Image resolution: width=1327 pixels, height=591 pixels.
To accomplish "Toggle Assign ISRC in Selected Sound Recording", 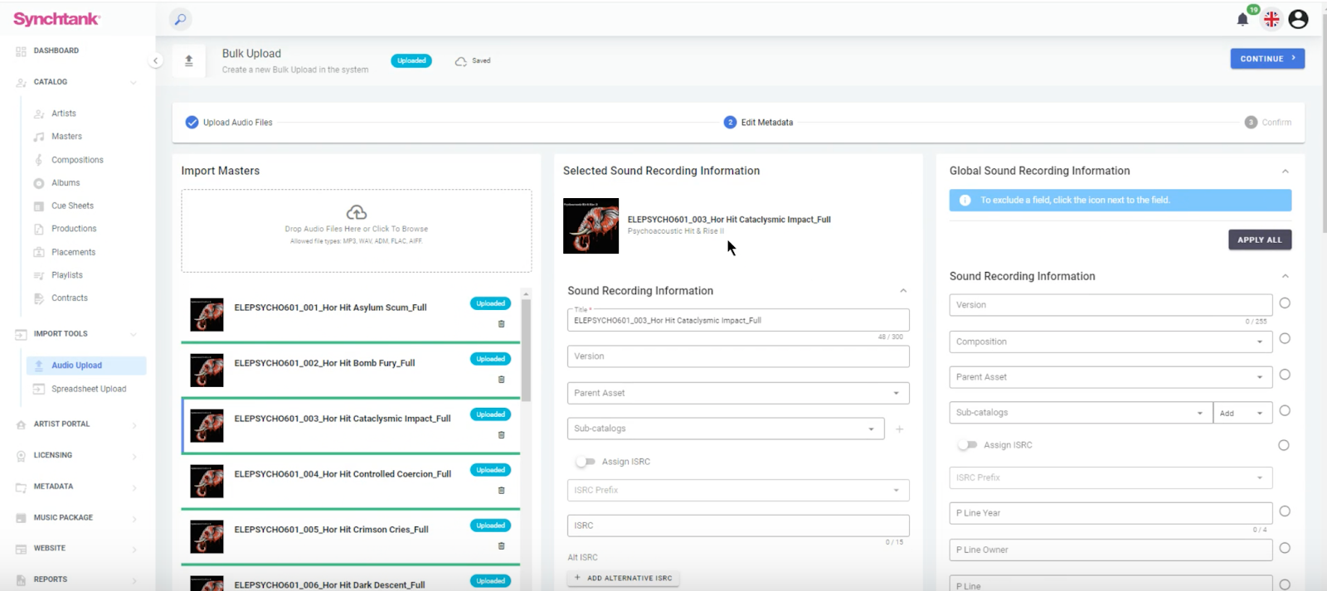I will [586, 462].
